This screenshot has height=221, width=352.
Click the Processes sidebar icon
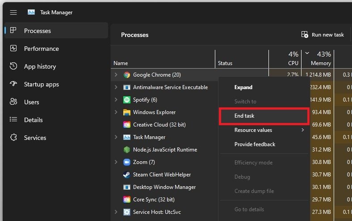coord(13,31)
